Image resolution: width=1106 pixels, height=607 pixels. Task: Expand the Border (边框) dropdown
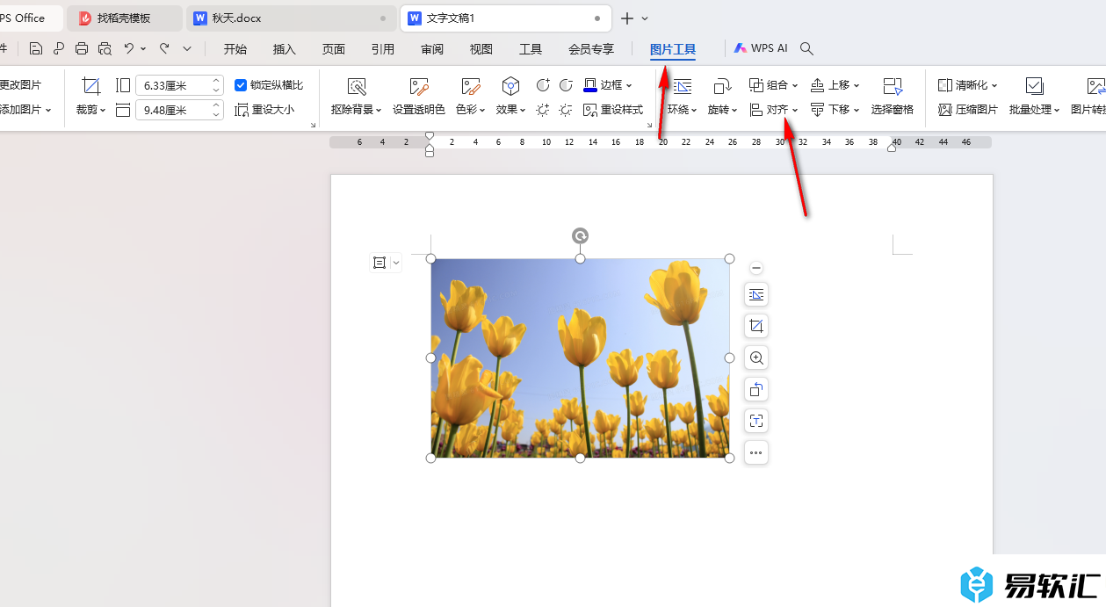click(x=629, y=85)
